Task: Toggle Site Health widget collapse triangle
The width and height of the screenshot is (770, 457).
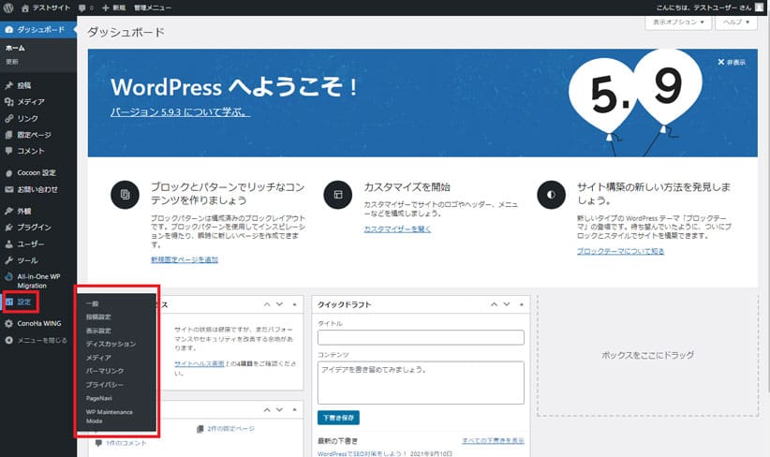Action: (x=295, y=304)
